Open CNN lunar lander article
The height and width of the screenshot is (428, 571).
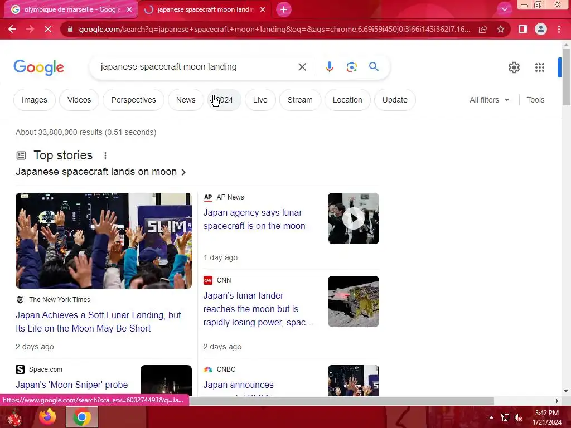pos(258,309)
